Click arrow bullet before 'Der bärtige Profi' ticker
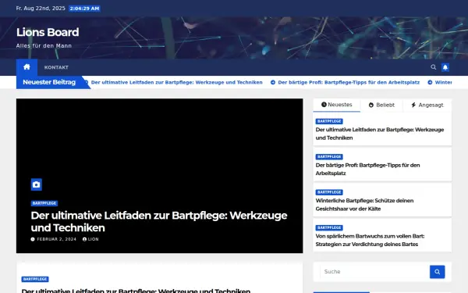The image size is (468, 293). (273, 82)
